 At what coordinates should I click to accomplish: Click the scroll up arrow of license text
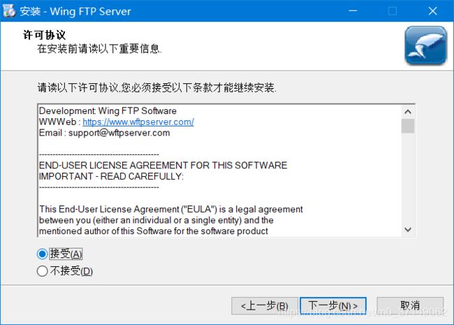coord(408,112)
